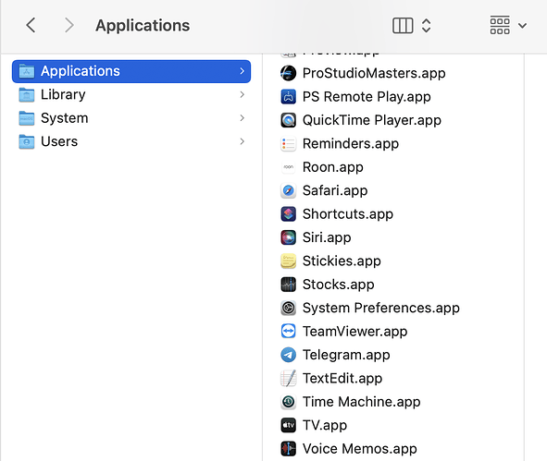This screenshot has height=461, width=547.
Task: Click the Telegram.app paper plane icon
Action: point(288,355)
